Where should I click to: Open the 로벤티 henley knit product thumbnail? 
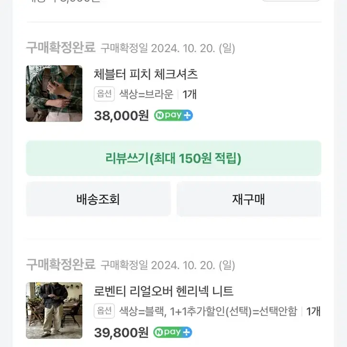[54, 311]
